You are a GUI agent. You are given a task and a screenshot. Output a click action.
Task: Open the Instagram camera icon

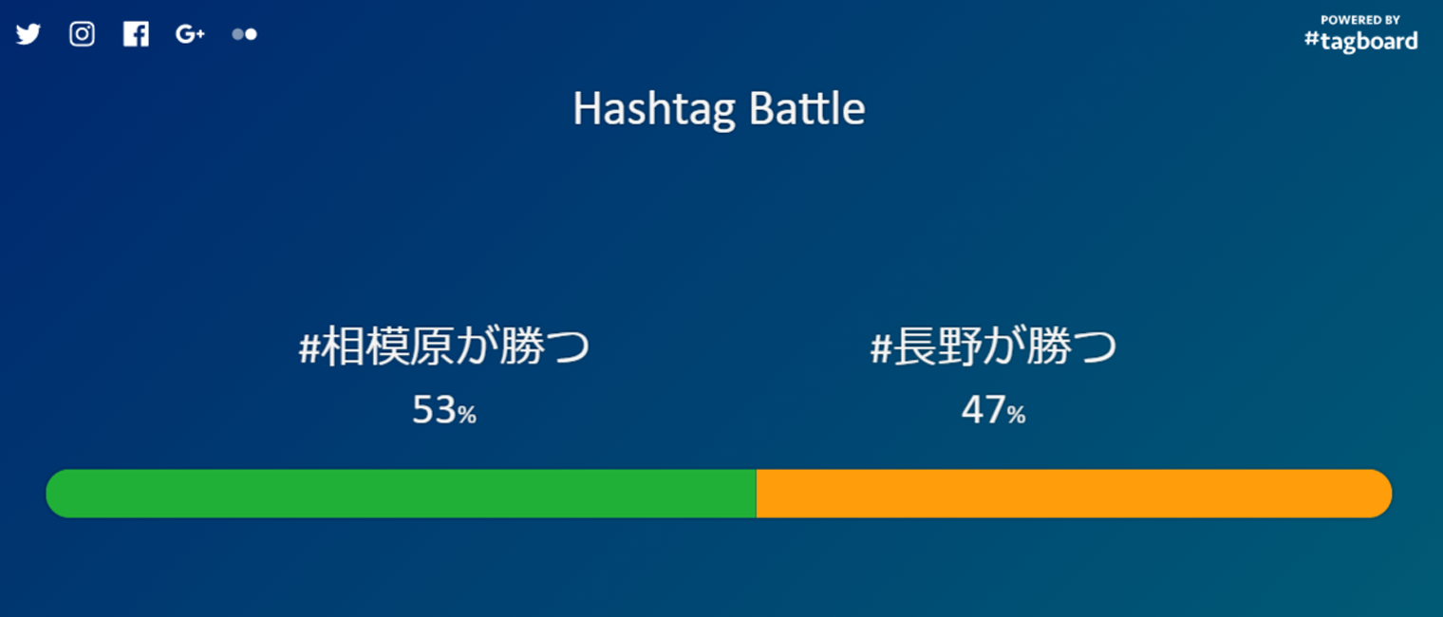(83, 34)
